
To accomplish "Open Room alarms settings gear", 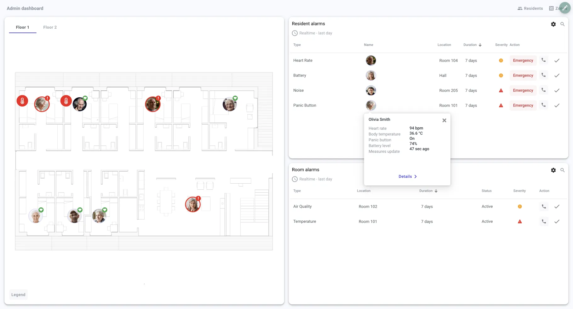I will click(553, 170).
